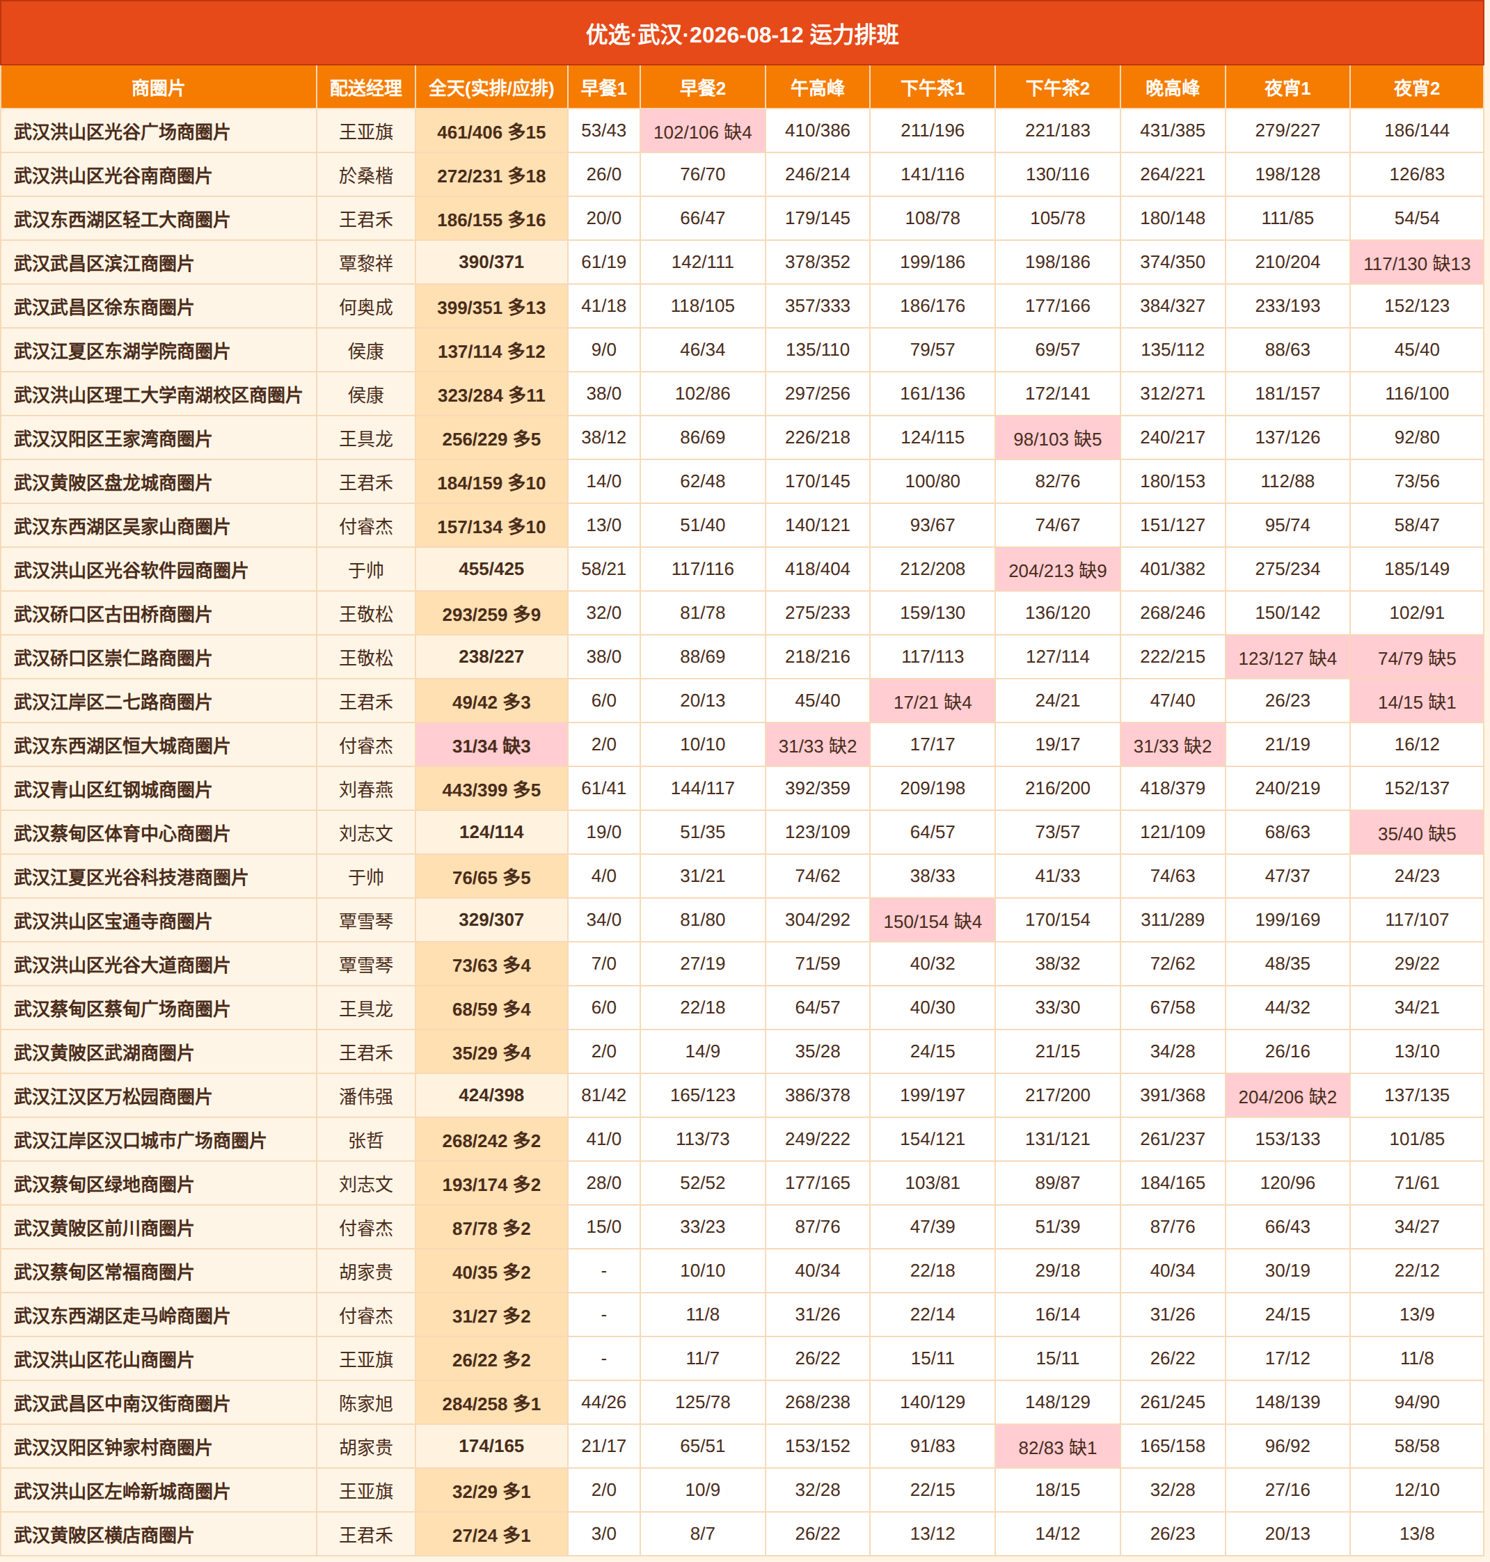The image size is (1490, 1562).
Task: Click the 早餐2 column header
Action: tap(702, 88)
